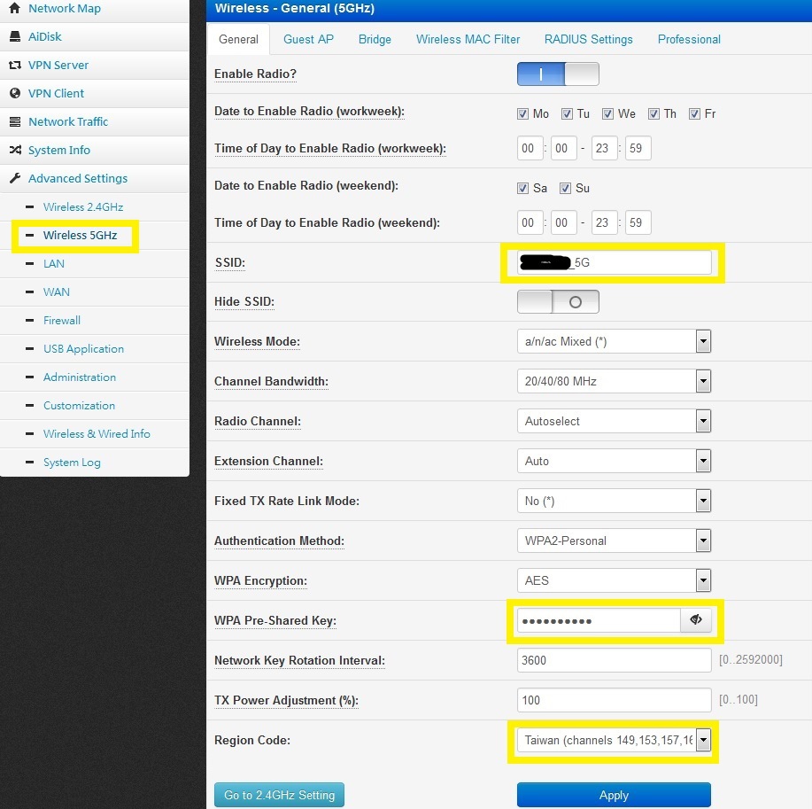Click the VPN Server menu label

pyautogui.click(x=58, y=66)
